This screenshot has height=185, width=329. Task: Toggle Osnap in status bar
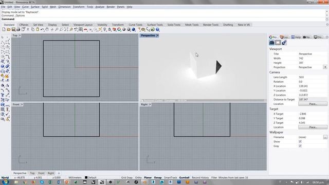158,177
